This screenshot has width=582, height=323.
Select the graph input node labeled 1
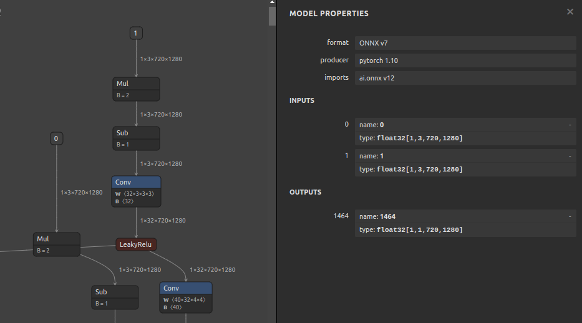pos(137,33)
